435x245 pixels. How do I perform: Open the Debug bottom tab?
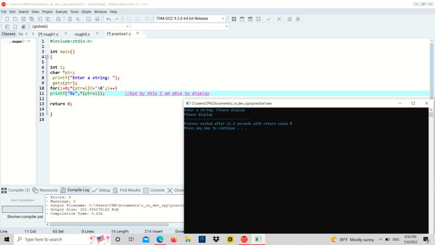[101, 190]
